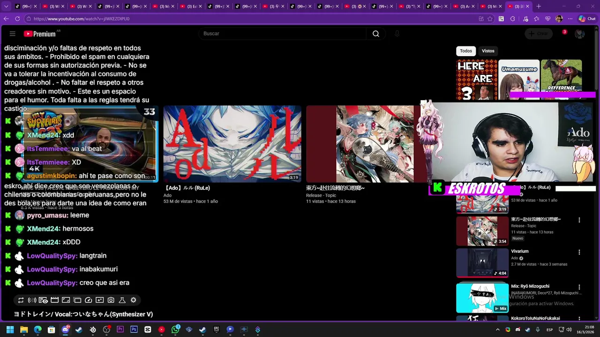This screenshot has height=337, width=600.
Task: Open Epic Games Launcher from taskbar
Action: pyautogui.click(x=217, y=330)
